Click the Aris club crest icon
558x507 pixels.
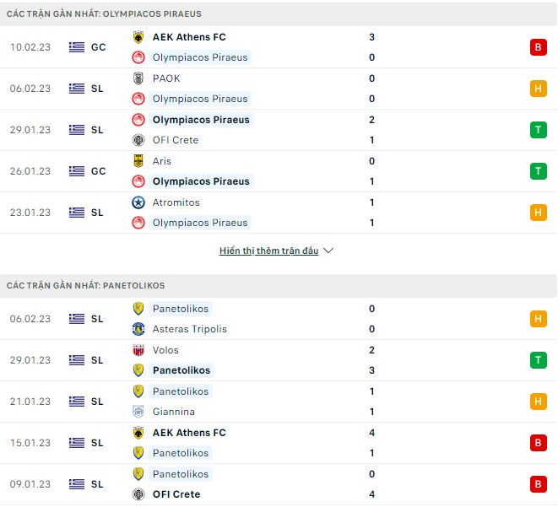138,161
